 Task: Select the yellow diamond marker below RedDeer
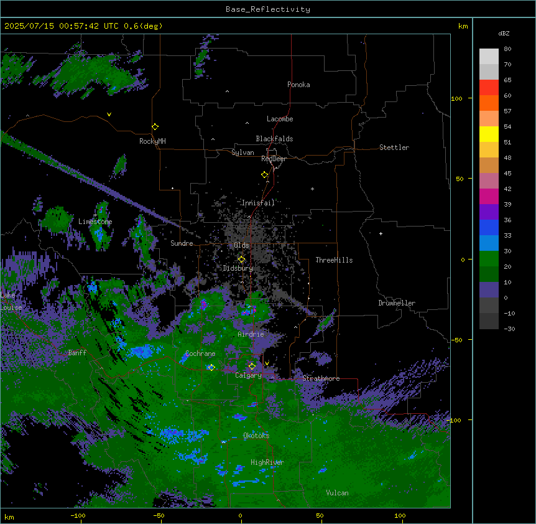[x=265, y=175]
